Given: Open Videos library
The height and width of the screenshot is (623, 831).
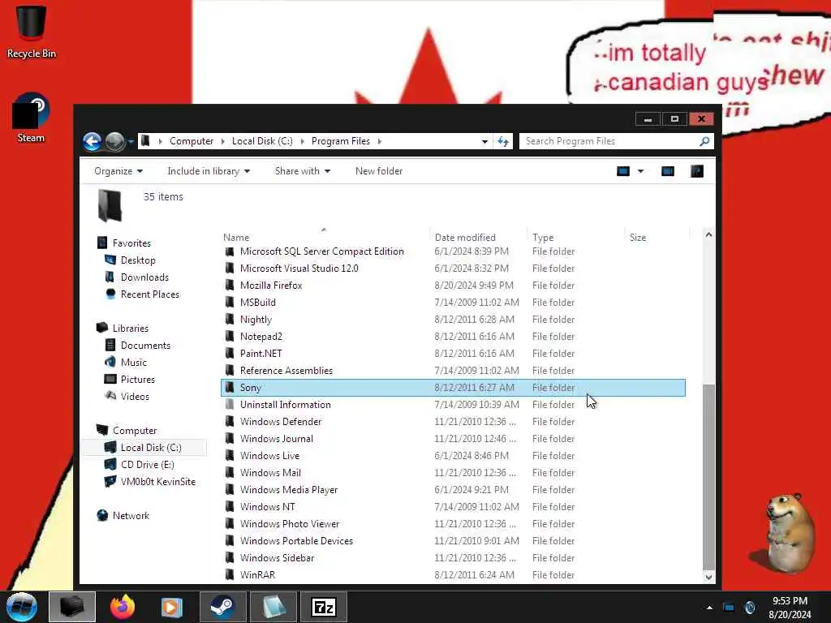Looking at the screenshot, I should (135, 396).
